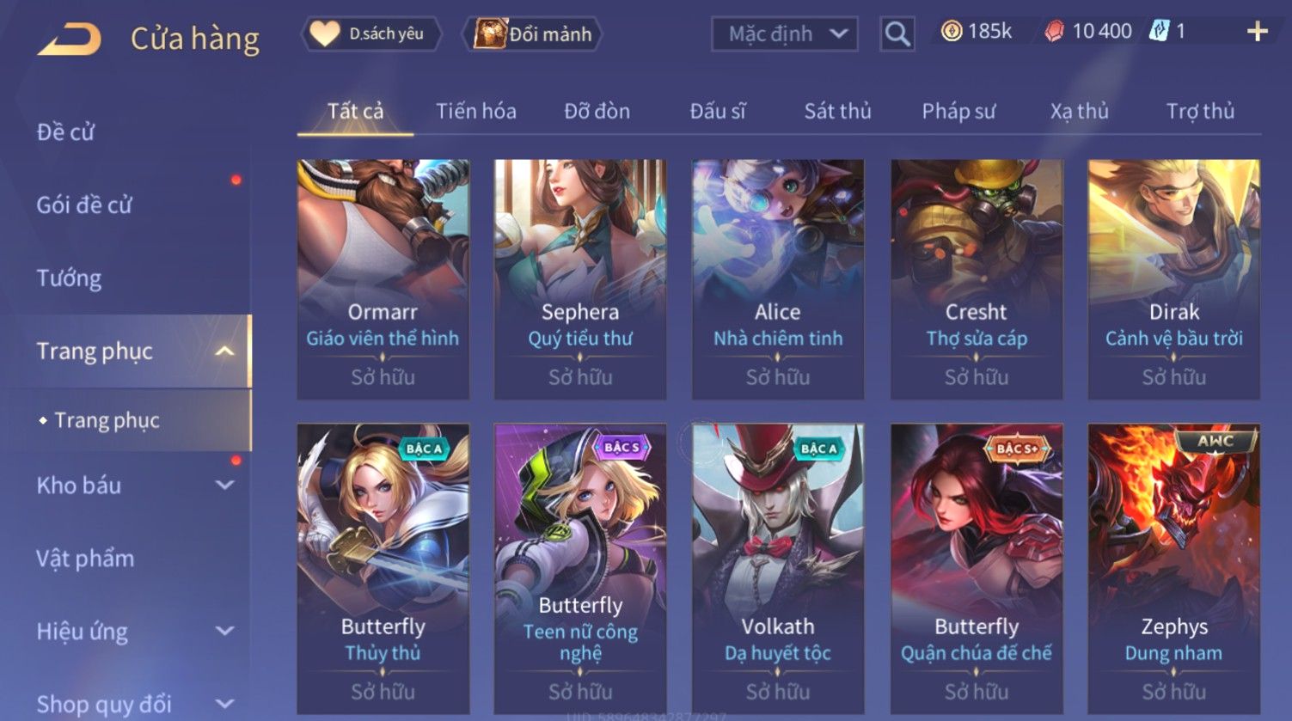Open the Mặc định sort dropdown
Viewport: 1292px width, 721px height.
coord(785,34)
